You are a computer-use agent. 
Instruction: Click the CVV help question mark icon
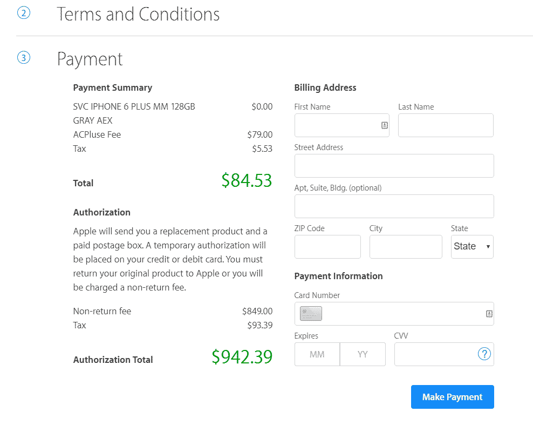point(484,354)
